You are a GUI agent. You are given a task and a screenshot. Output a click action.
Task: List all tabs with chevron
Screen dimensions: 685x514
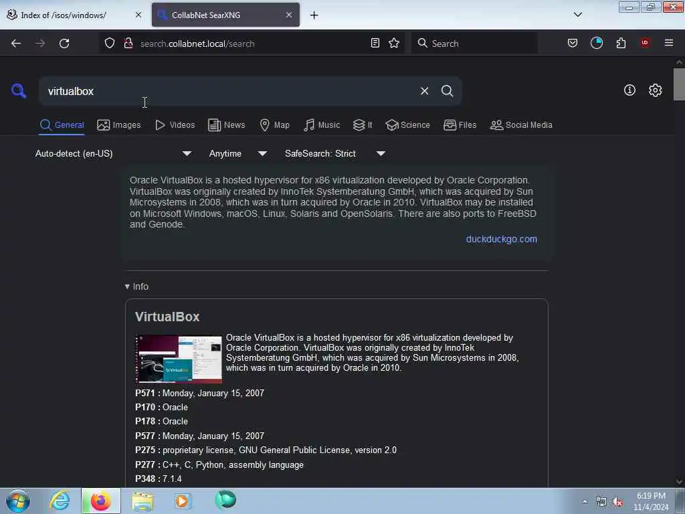[577, 15]
